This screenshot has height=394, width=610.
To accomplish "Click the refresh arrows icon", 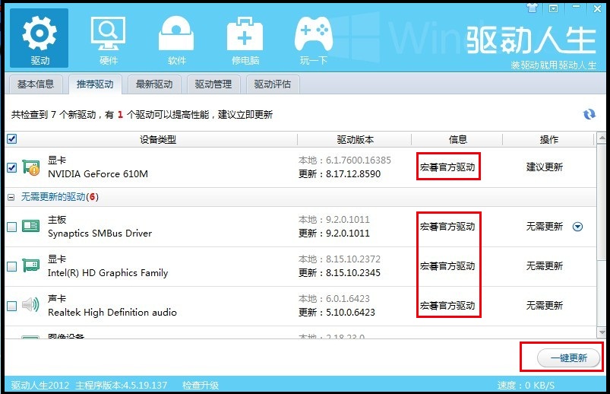I will pyautogui.click(x=589, y=114).
